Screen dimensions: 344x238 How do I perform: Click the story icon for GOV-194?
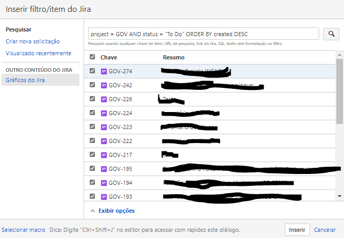pyautogui.click(x=104, y=183)
